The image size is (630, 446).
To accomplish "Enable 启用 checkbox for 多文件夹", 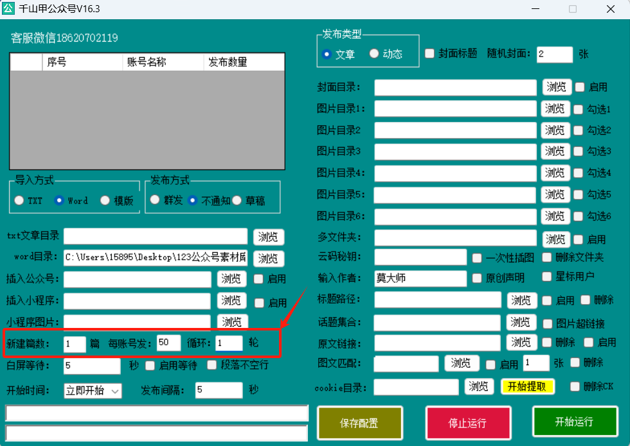I will (578, 239).
